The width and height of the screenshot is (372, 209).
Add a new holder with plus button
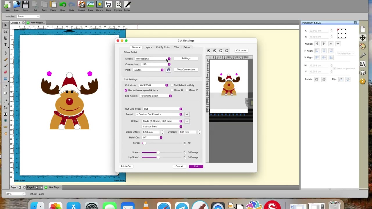(187, 121)
